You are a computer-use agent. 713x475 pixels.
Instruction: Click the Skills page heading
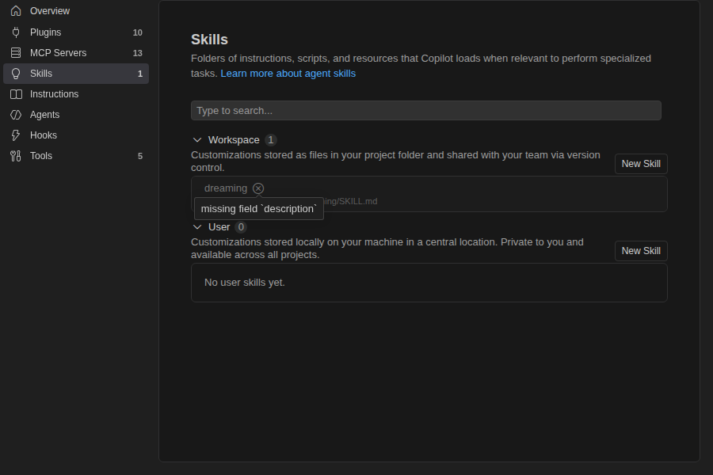pos(210,40)
